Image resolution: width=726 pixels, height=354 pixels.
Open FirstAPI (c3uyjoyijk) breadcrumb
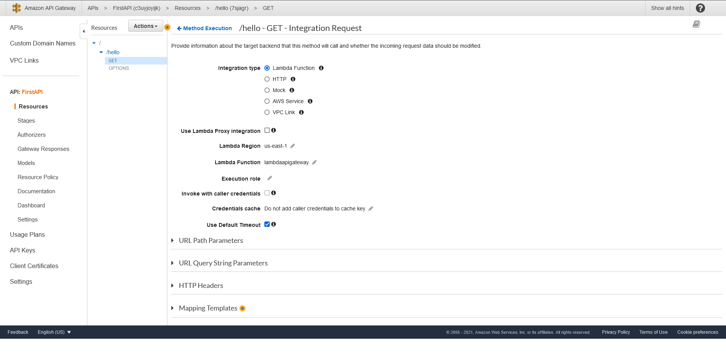137,8
